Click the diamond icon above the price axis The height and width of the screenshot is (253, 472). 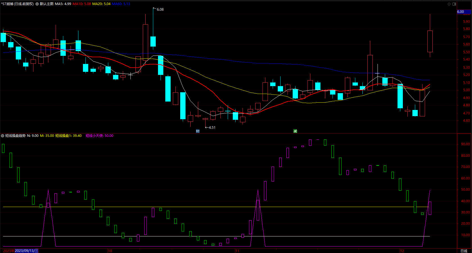coord(449,4)
